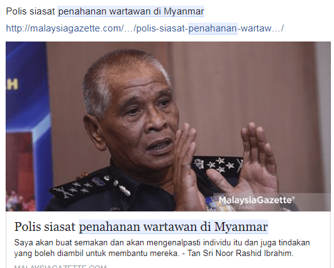Click the MALAYSIAGAZETTE.COM source domain label
Viewport: 334px width, 268px height.
point(60,266)
